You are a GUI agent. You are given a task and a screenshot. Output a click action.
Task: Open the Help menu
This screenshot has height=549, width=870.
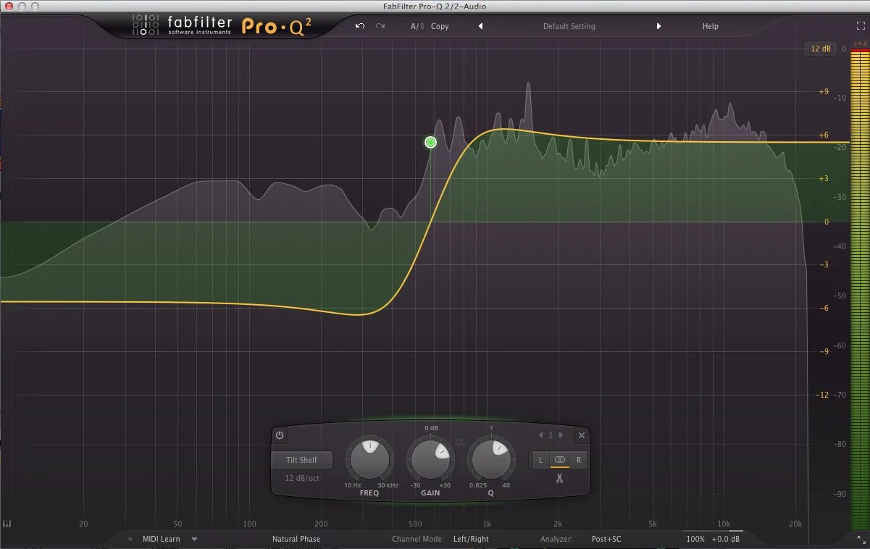711,26
